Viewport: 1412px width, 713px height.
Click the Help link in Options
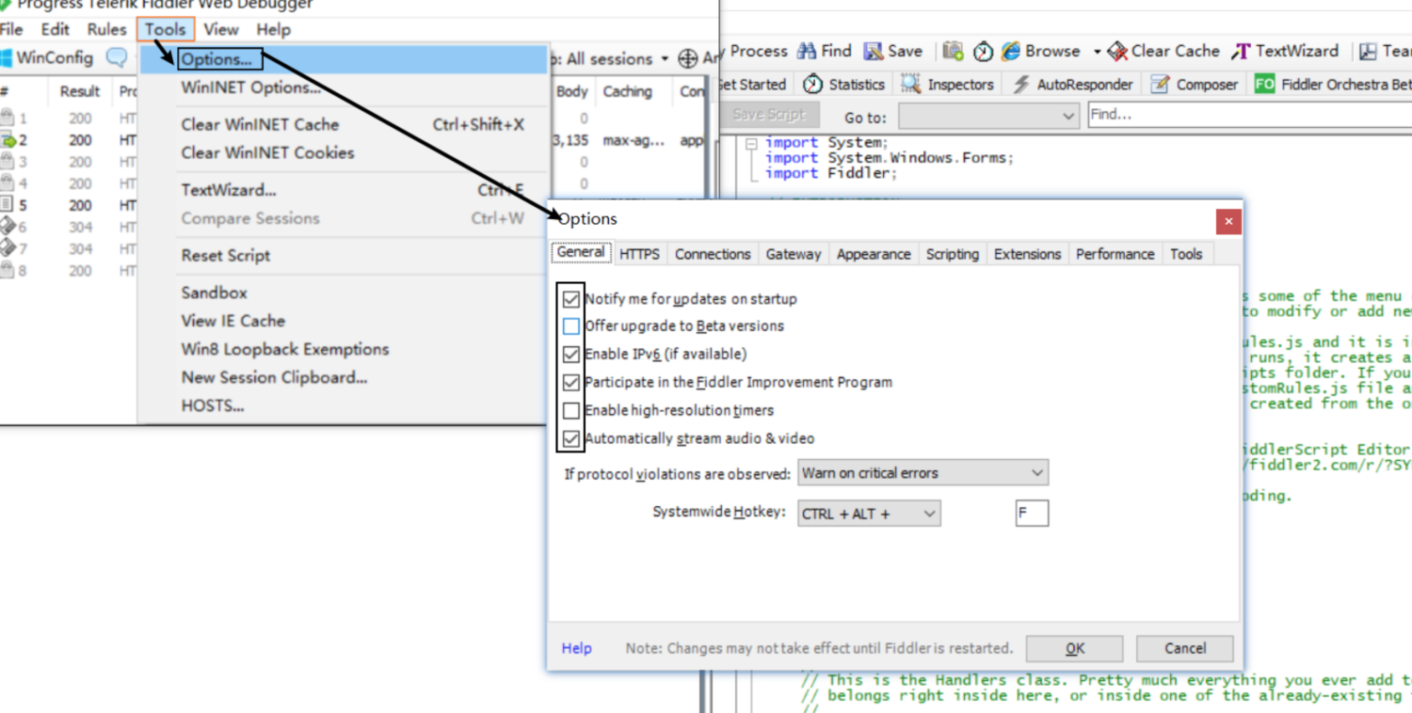[x=576, y=648]
